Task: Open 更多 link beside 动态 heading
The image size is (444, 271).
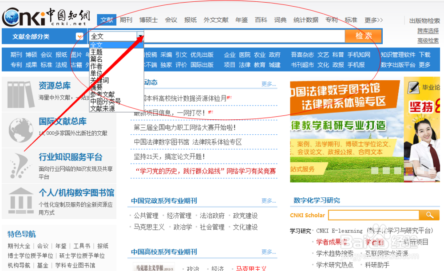Action: [269, 84]
